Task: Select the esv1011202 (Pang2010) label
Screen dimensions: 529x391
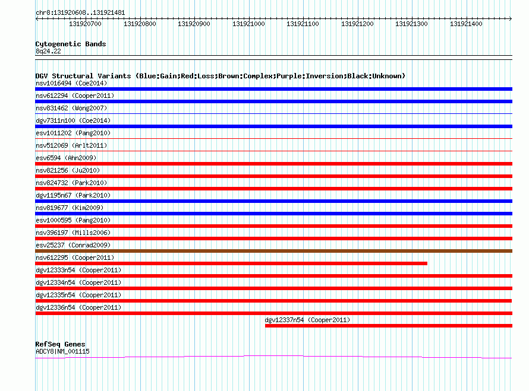Action: [x=73, y=133]
